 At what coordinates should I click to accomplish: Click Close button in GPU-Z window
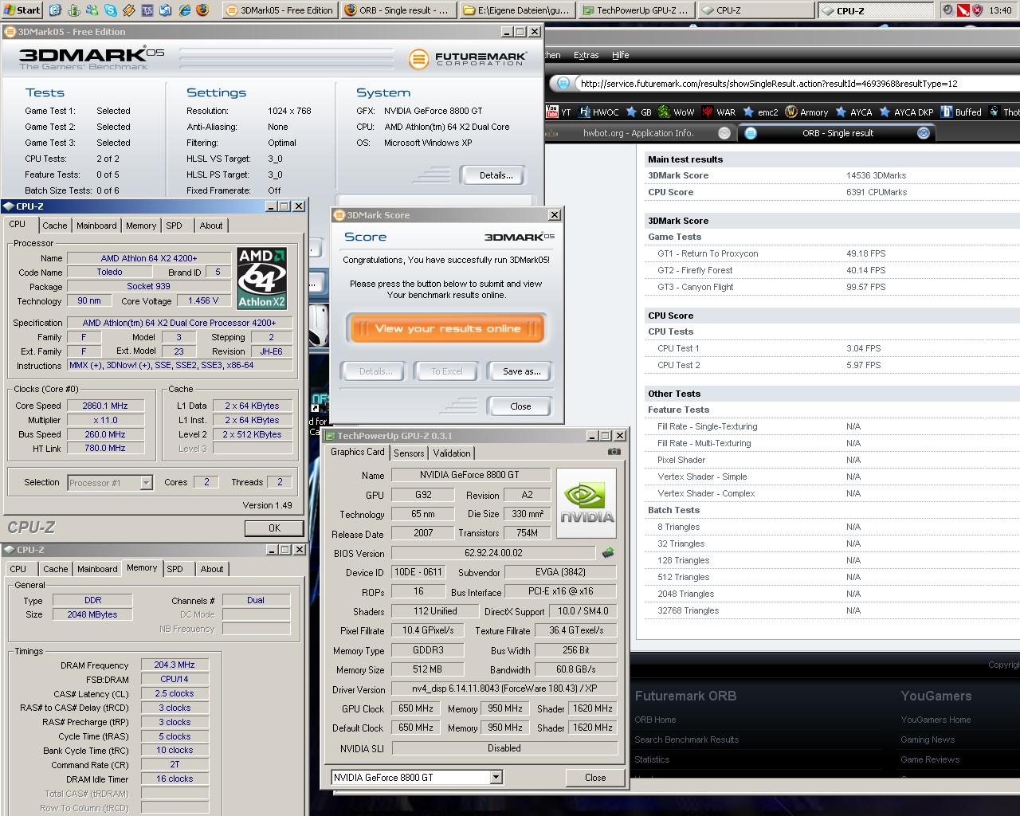click(595, 778)
